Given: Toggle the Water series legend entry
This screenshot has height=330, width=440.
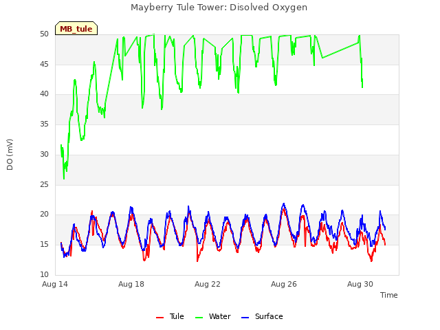Looking at the screenshot, I should coord(212,316).
